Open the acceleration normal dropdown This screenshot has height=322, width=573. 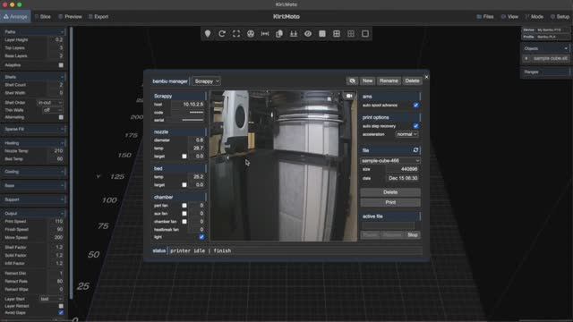(x=406, y=134)
